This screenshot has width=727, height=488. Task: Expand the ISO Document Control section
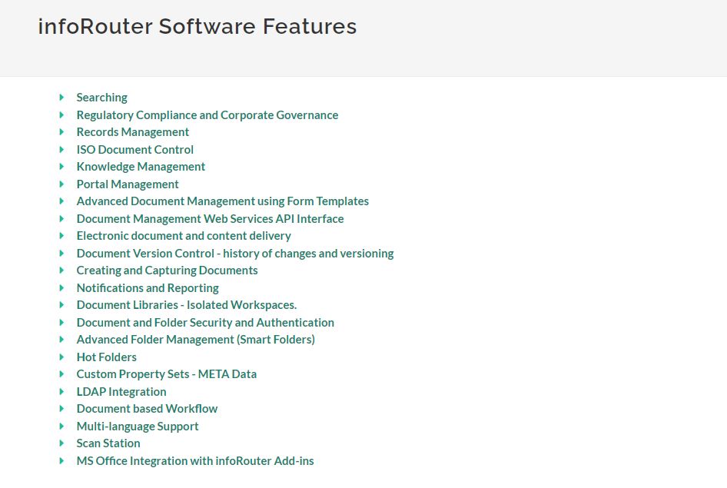tap(62, 149)
